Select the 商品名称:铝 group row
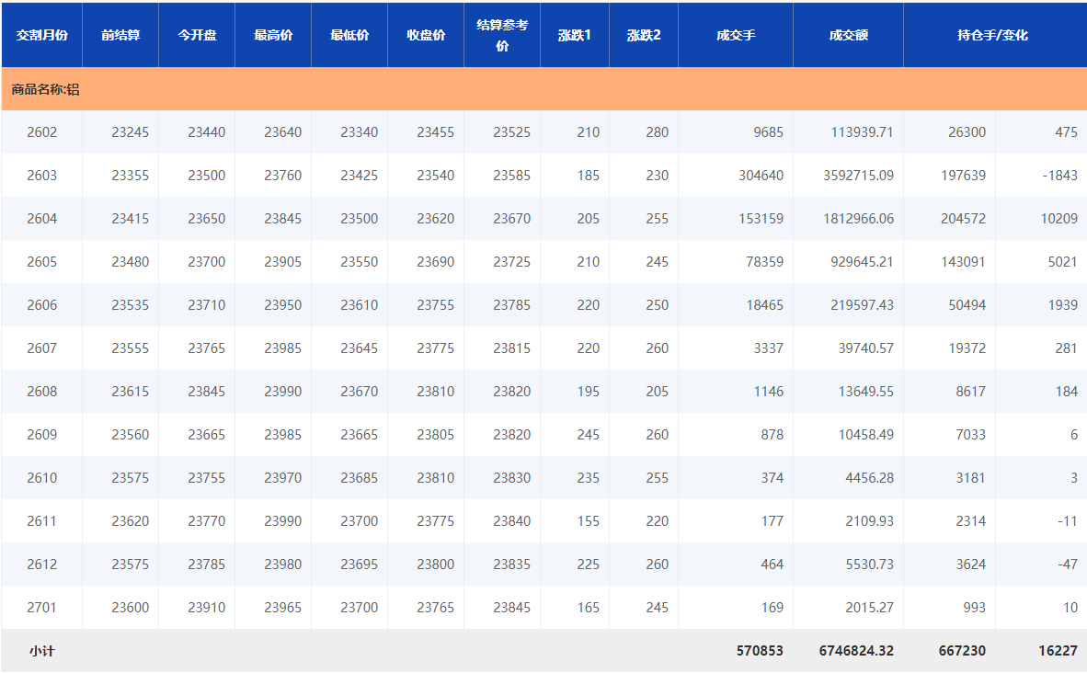The height and width of the screenshot is (673, 1087). 46,89
